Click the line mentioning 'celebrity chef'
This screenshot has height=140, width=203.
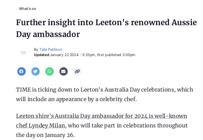(x=76, y=99)
